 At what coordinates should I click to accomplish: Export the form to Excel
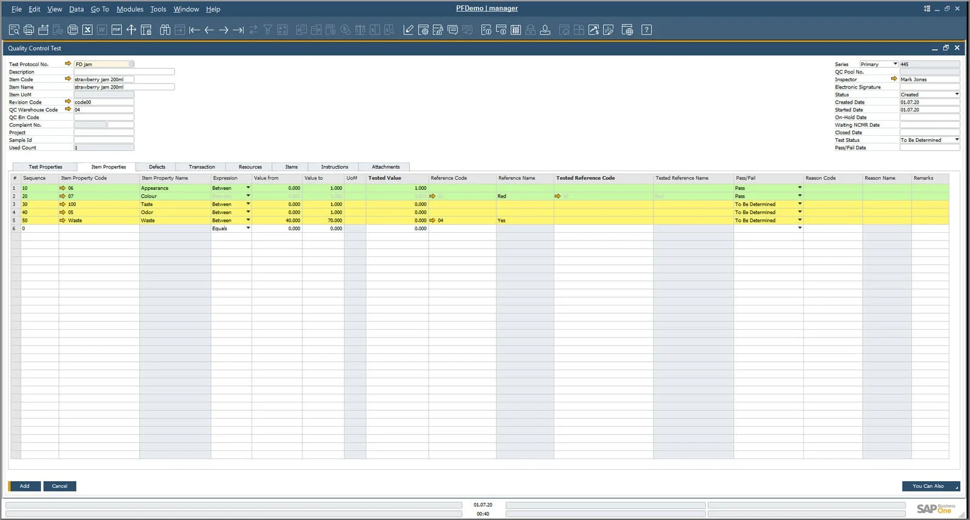(87, 30)
